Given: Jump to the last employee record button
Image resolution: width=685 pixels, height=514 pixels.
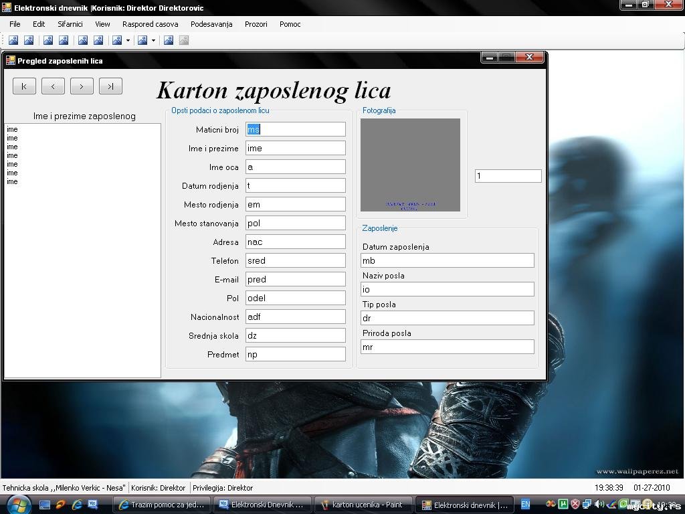Looking at the screenshot, I should [110, 86].
